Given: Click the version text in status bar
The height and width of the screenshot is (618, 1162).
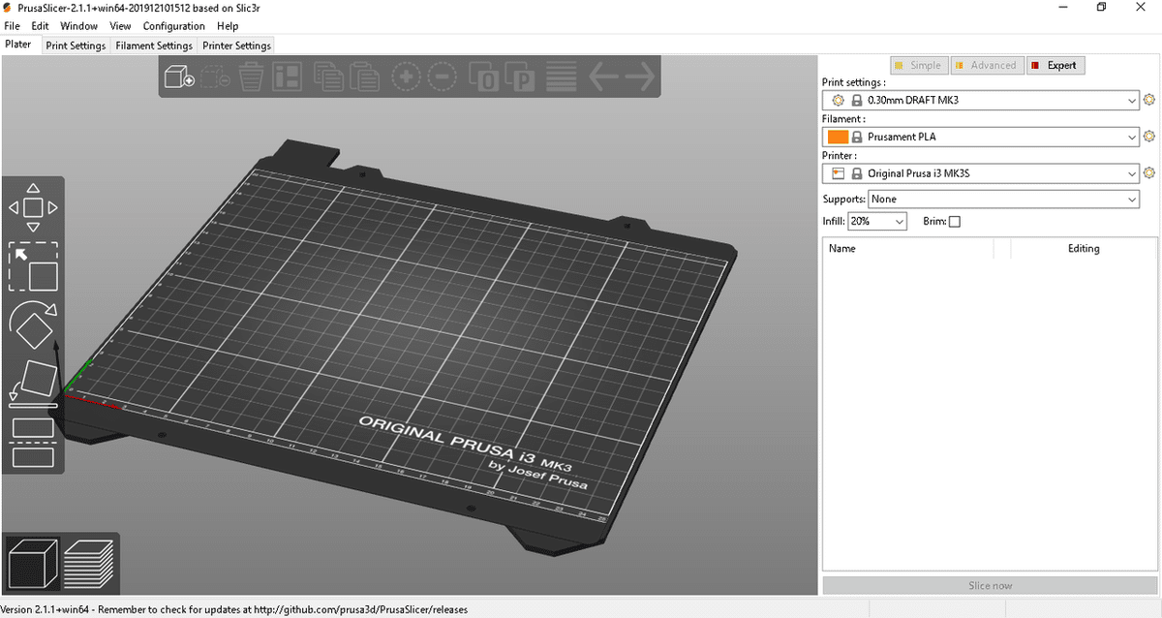Looking at the screenshot, I should coord(234,609).
